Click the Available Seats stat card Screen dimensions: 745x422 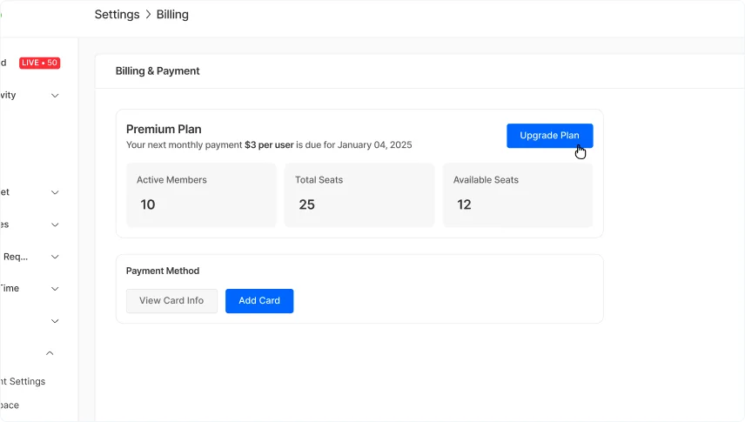pyautogui.click(x=517, y=195)
